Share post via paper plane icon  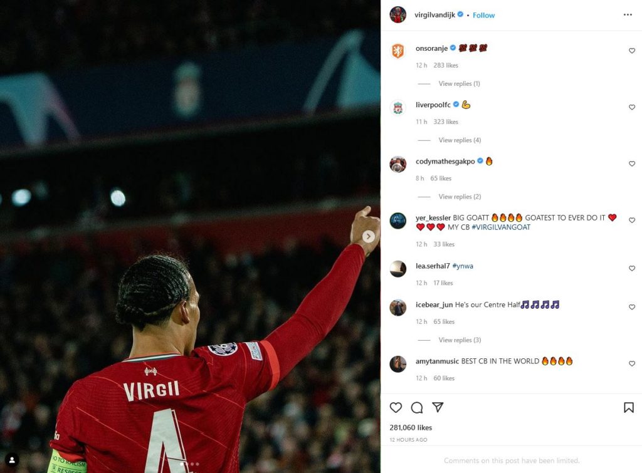pos(438,407)
